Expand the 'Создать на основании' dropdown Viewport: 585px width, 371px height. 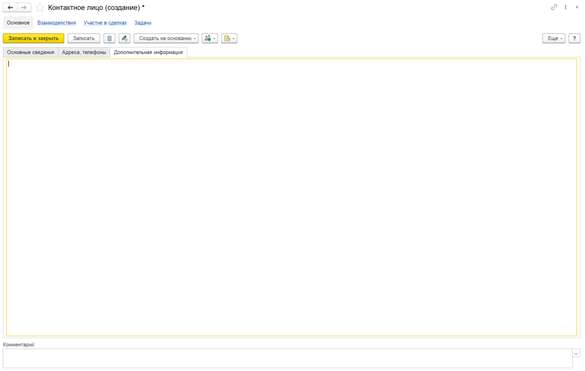click(166, 38)
